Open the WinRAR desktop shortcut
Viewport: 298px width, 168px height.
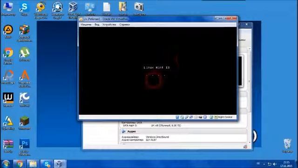[8, 146]
